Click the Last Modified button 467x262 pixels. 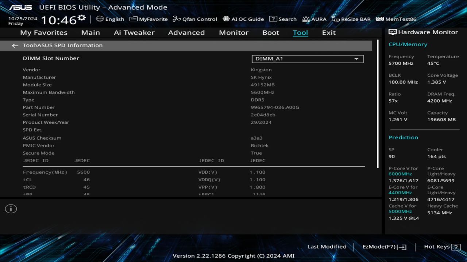coord(327,246)
